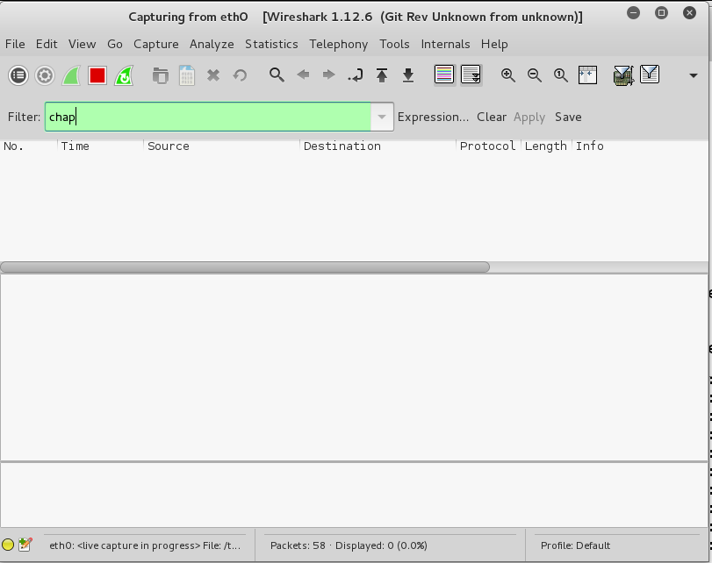Click the Profile: Default status entry
Image resolution: width=712 pixels, height=563 pixels.
tap(575, 545)
